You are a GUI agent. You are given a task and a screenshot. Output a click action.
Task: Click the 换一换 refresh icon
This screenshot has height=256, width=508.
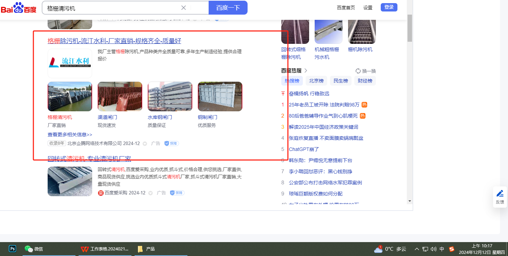click(x=358, y=71)
